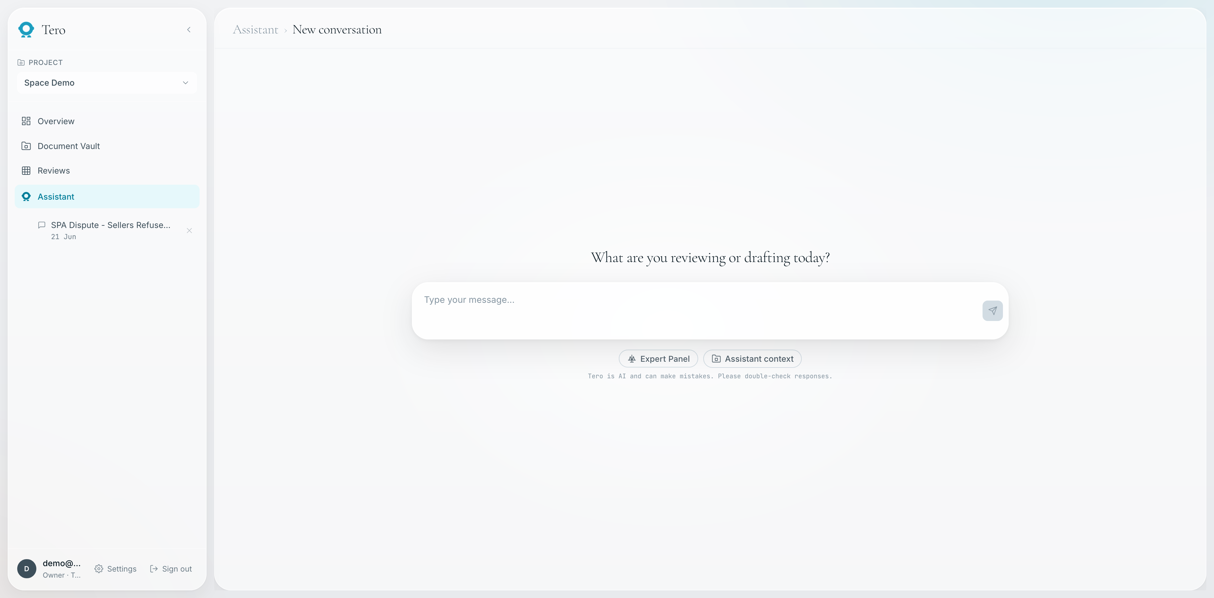
Task: Open Assistant context
Action: point(752,359)
